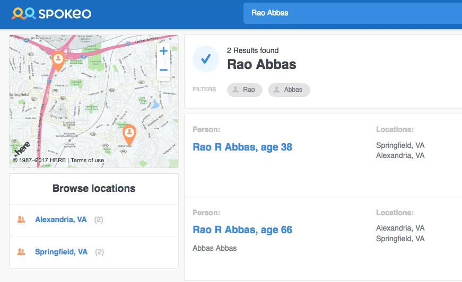Viewport: 462px width, 282px height.
Task: Click Alexandria, VA under age 66 locations
Action: pyautogui.click(x=400, y=228)
